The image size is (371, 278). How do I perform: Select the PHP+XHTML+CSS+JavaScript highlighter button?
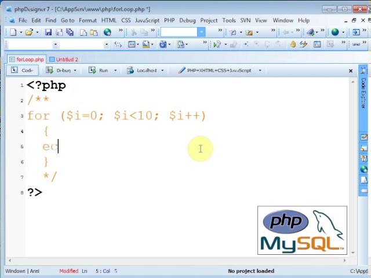pyautogui.click(x=214, y=70)
